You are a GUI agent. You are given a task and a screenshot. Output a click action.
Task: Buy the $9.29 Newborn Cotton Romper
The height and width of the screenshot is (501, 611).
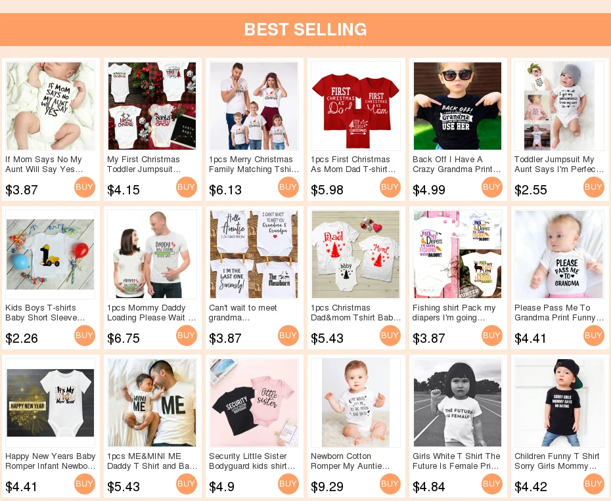click(390, 484)
